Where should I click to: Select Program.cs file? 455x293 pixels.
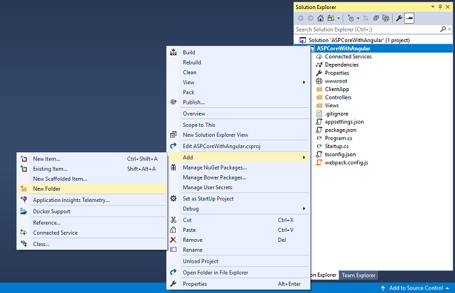tap(338, 138)
